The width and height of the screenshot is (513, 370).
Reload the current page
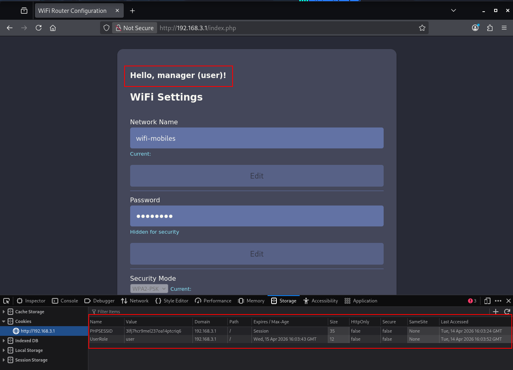(39, 28)
